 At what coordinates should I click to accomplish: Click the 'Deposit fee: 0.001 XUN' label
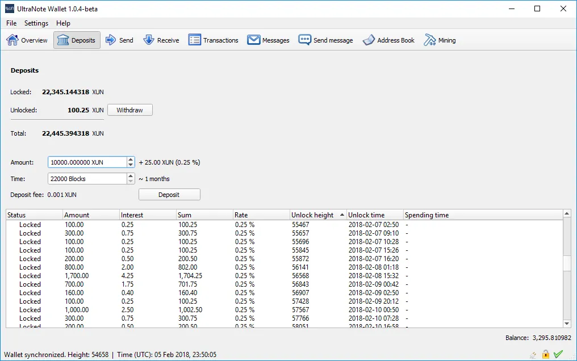pos(43,195)
